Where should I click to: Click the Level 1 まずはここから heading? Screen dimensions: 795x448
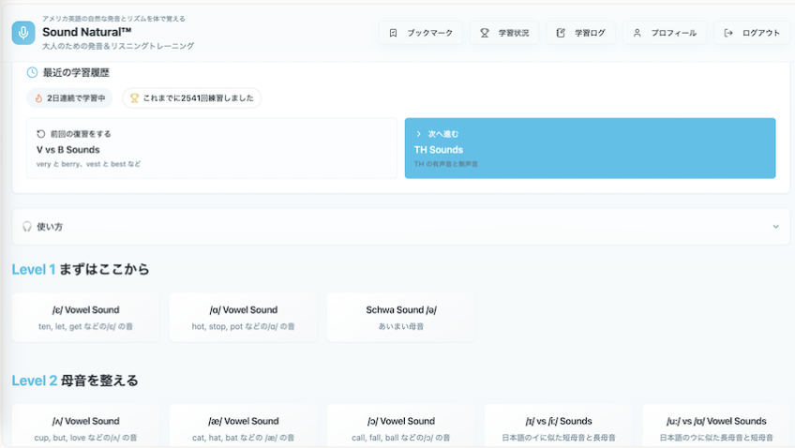[x=81, y=269]
